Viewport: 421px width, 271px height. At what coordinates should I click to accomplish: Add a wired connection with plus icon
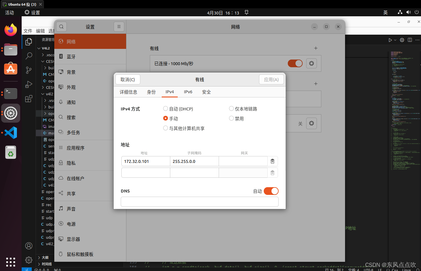[x=316, y=48]
